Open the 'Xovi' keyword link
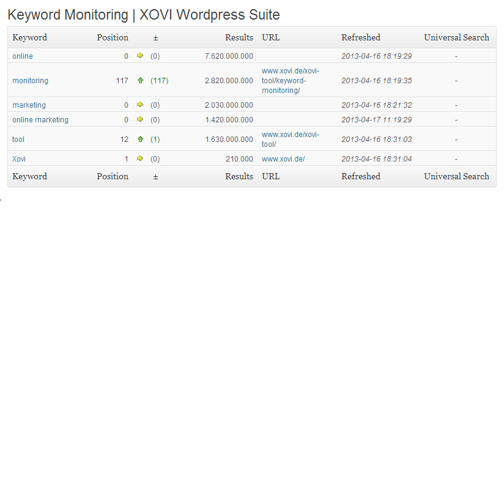The image size is (504, 481). click(x=19, y=159)
